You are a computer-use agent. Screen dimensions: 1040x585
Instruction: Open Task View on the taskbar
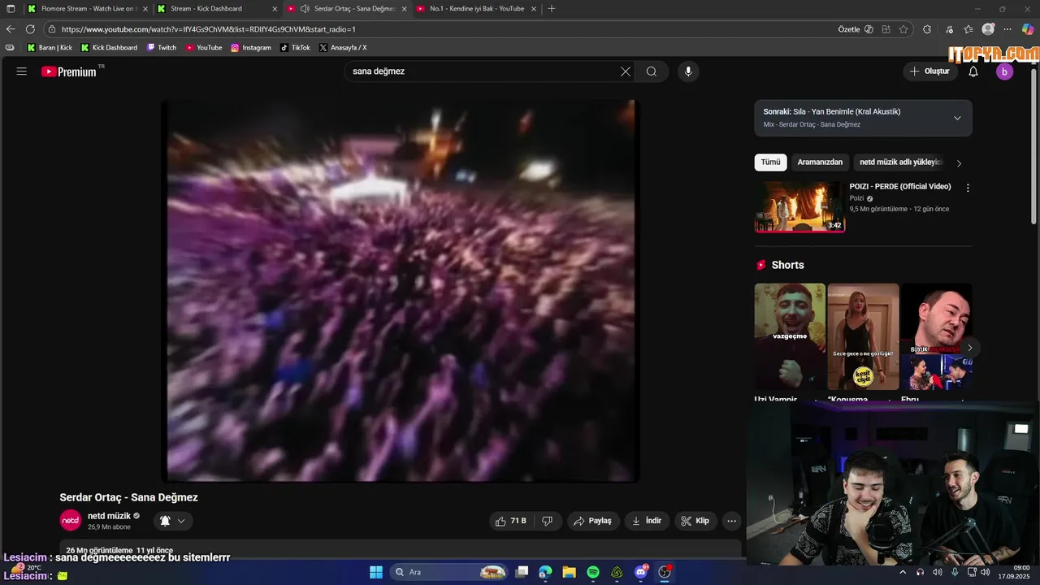point(522,572)
